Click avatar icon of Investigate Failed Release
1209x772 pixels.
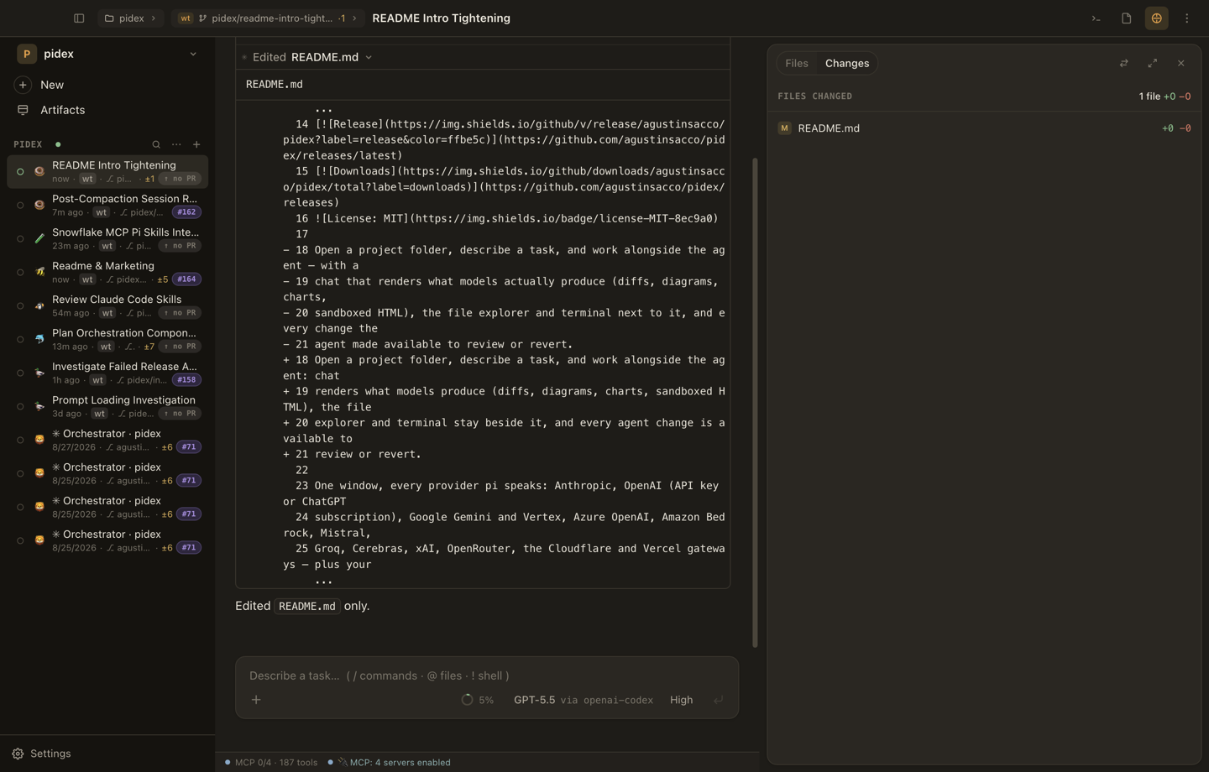point(39,373)
